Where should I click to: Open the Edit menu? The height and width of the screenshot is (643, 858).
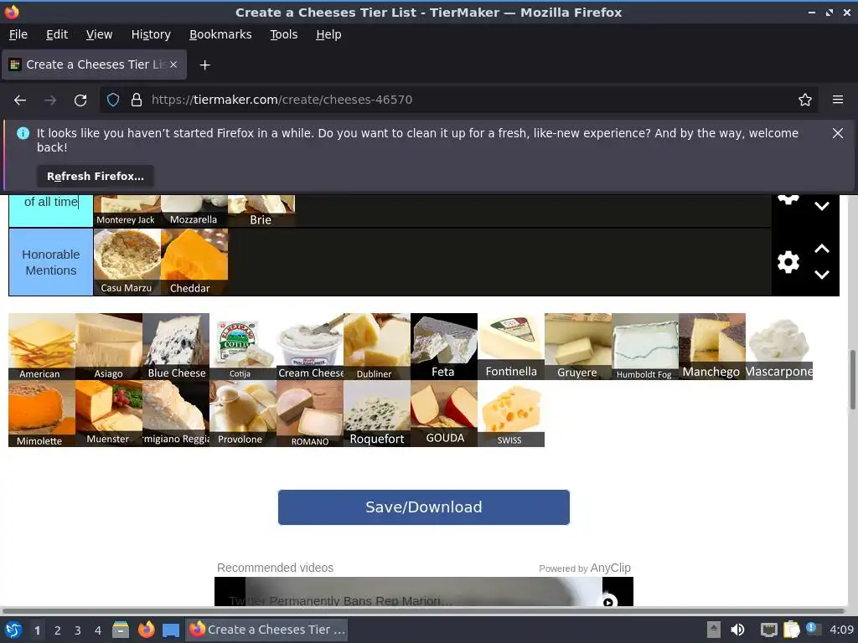coord(57,34)
